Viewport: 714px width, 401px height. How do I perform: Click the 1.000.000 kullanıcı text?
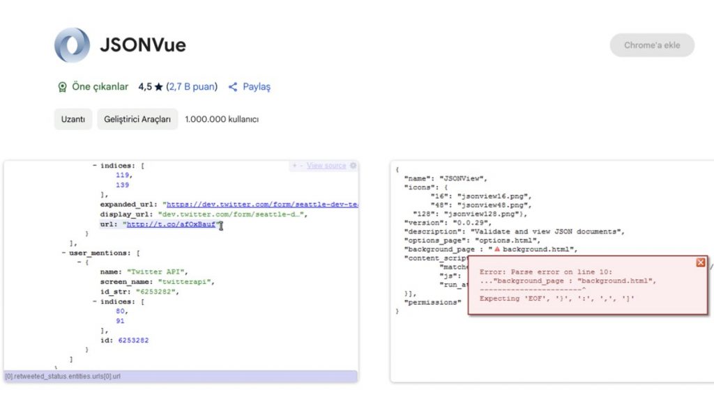coord(222,119)
